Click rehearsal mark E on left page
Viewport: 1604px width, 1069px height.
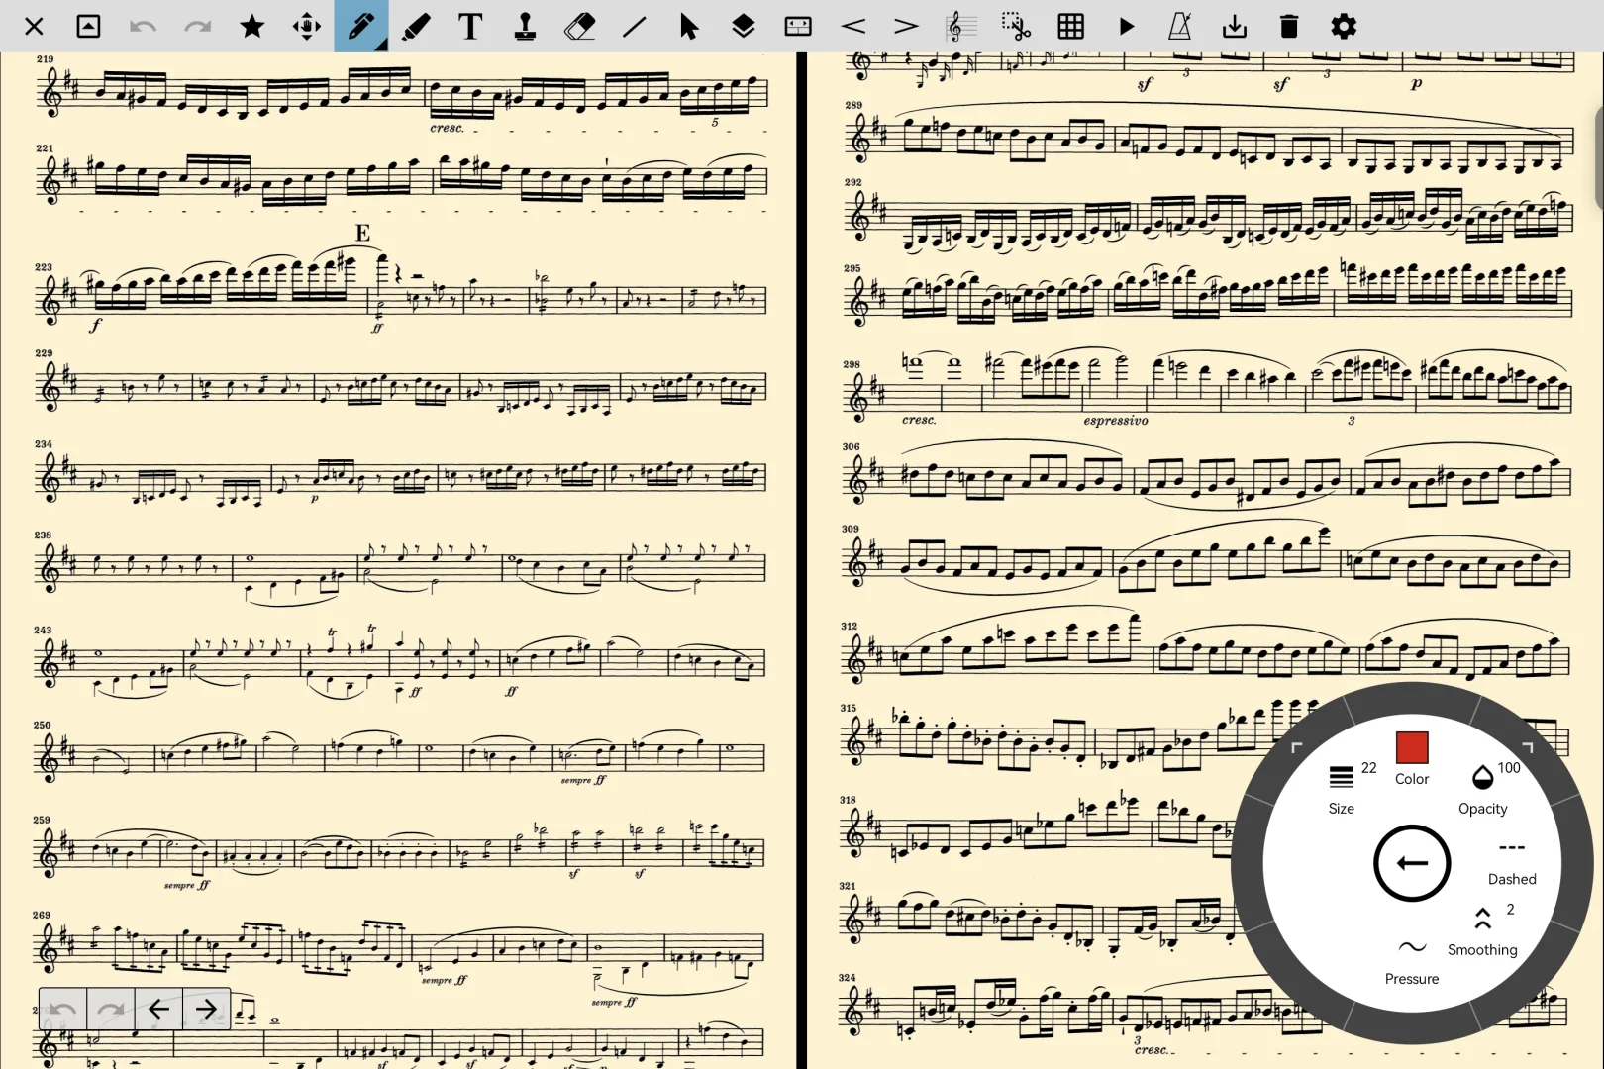pos(362,234)
